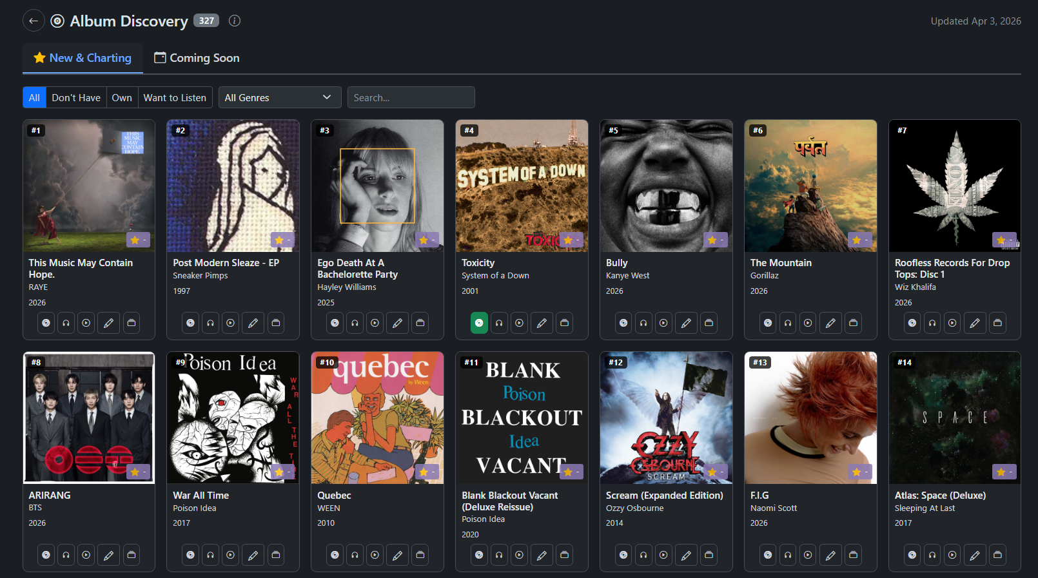Play War All Time by Poison Idea
The width and height of the screenshot is (1038, 578).
coord(230,555)
